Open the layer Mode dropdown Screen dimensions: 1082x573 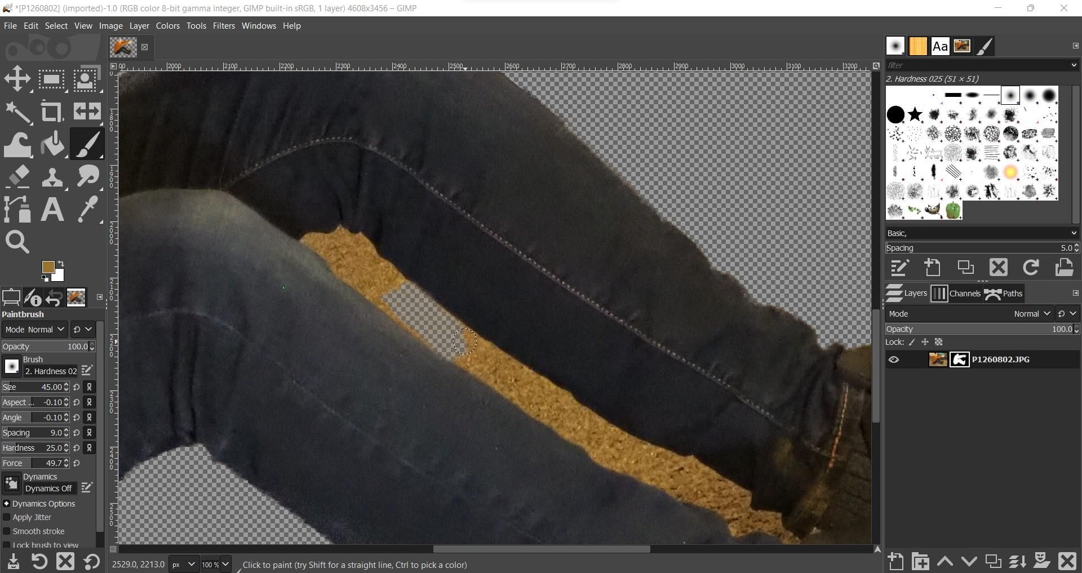1031,314
